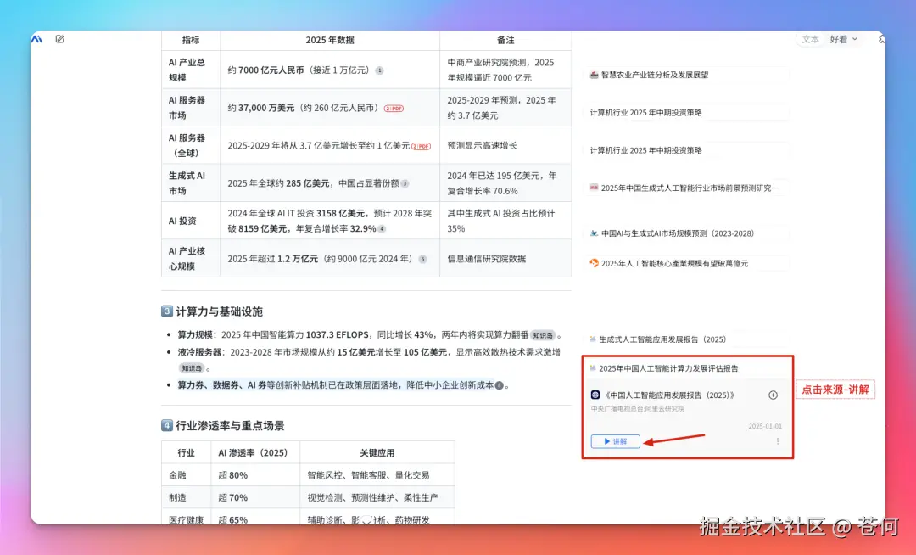Expand the 好看 style dropdown
916x555 pixels.
coord(844,39)
